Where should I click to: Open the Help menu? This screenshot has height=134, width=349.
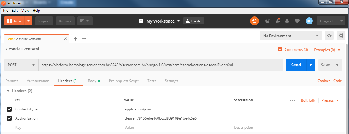pos(36,11)
